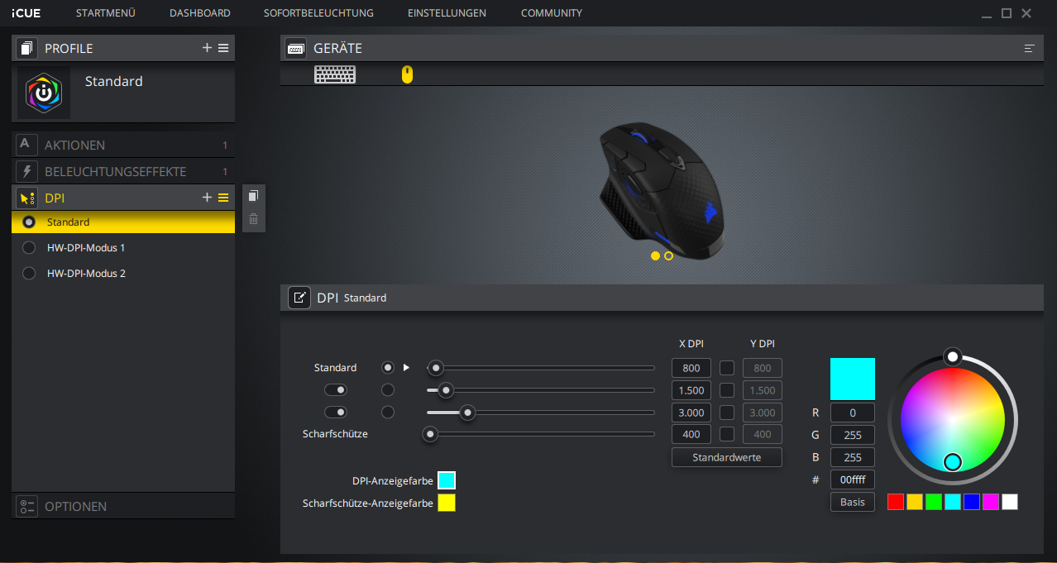The height and width of the screenshot is (563, 1057).
Task: Pick the red preset color swatch
Action: click(x=895, y=502)
